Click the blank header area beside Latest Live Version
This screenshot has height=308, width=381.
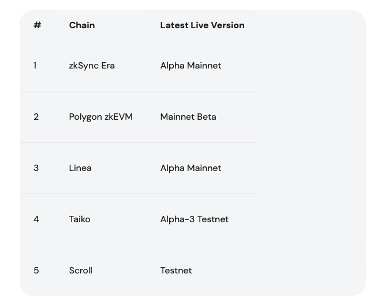pos(312,25)
